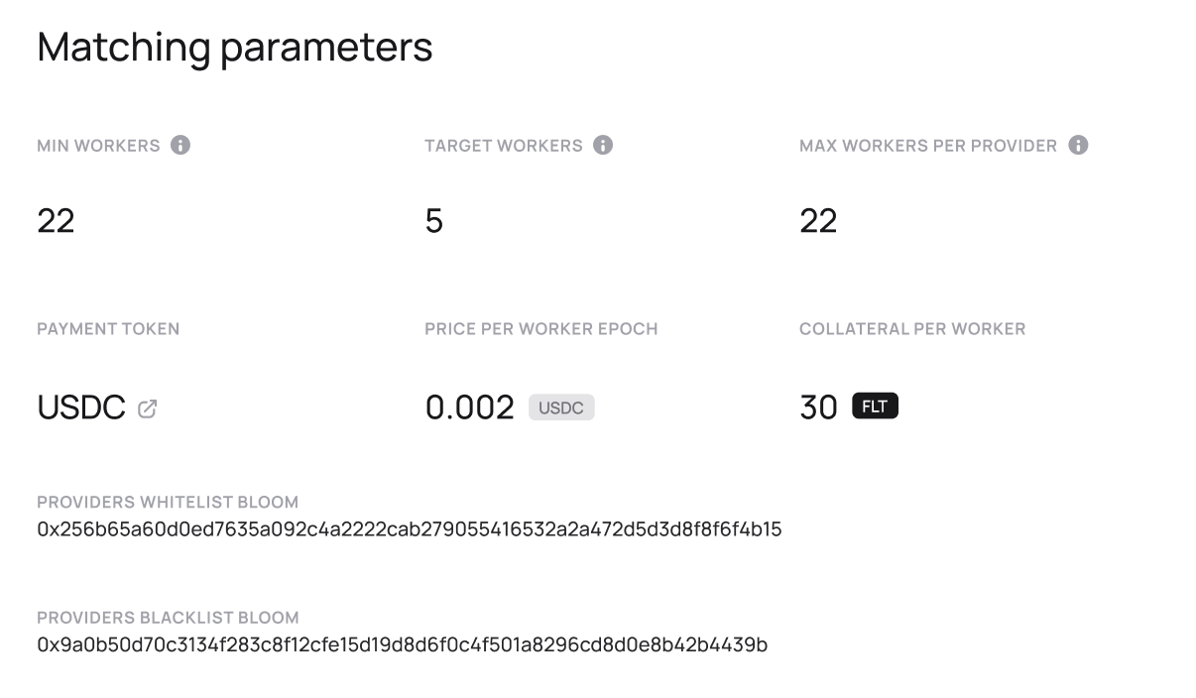Image resolution: width=1196 pixels, height=698 pixels.
Task: Click the Target Workers label
Action: (x=504, y=146)
